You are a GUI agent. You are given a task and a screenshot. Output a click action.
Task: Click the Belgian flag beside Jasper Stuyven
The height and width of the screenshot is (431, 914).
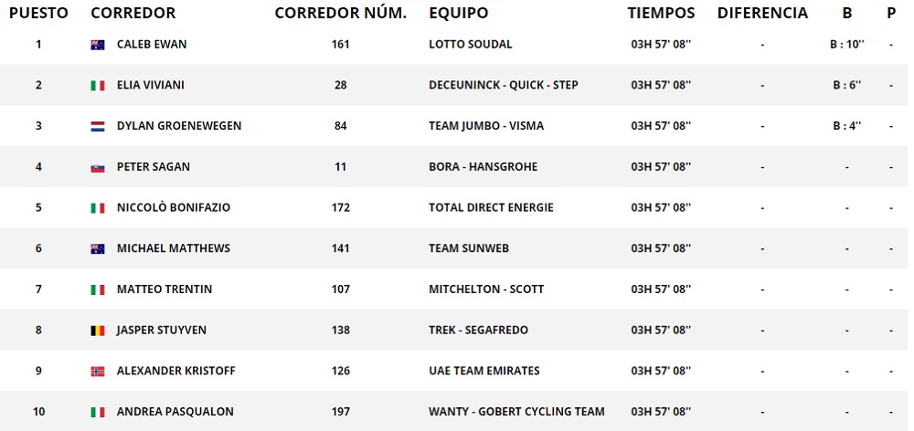coord(98,331)
